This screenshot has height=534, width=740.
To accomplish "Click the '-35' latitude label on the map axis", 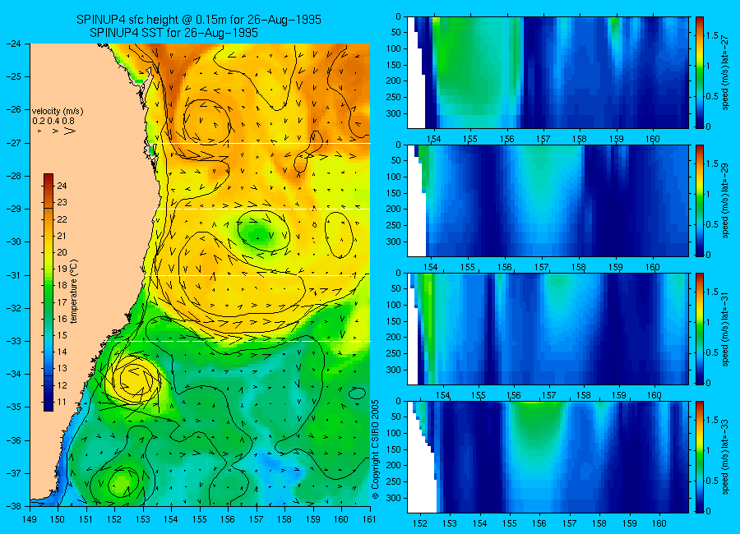I will 15,407.
